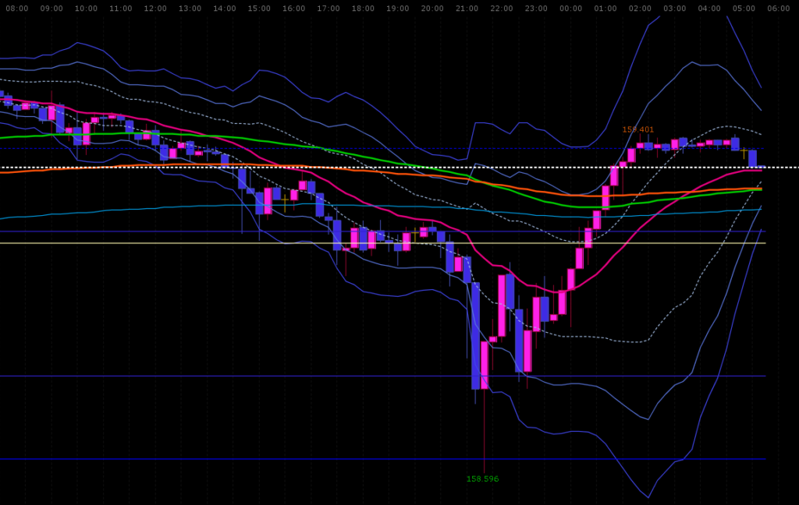Click the 16:00 time axis label
This screenshot has width=799, height=505.
[x=294, y=9]
